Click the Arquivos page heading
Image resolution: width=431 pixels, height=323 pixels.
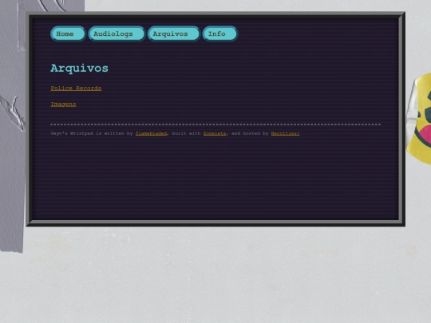click(80, 69)
